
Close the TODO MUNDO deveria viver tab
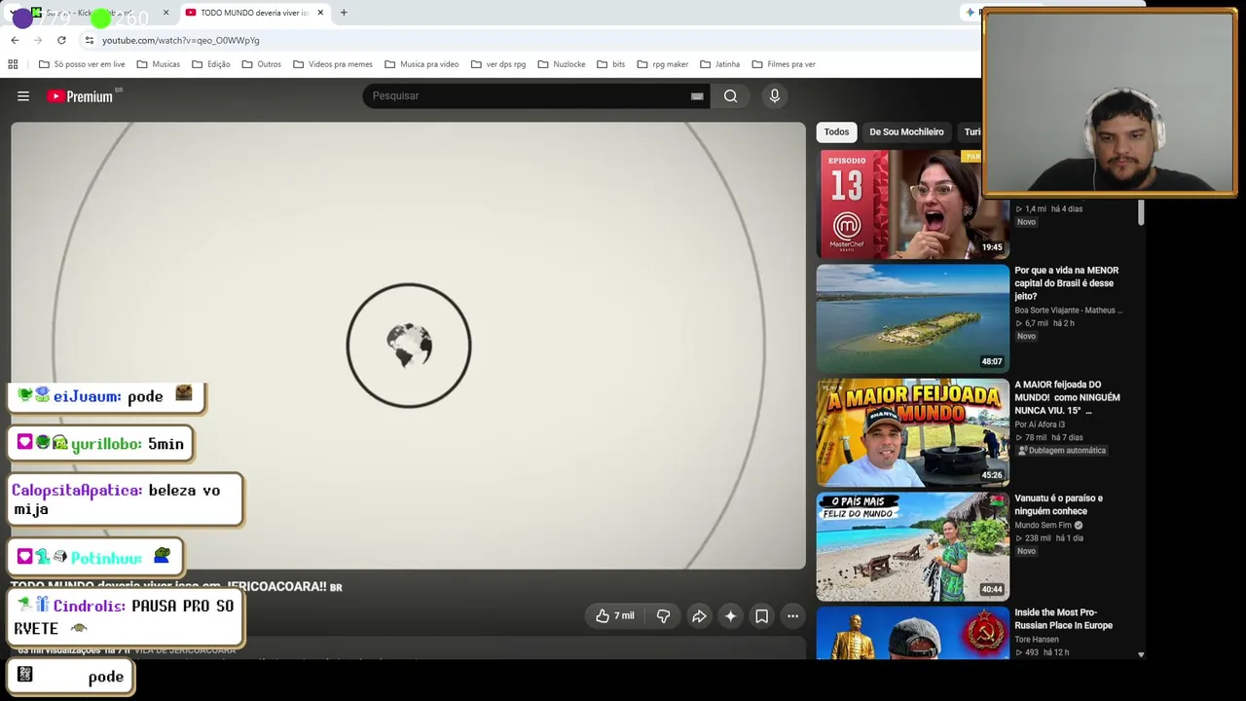[x=320, y=13]
